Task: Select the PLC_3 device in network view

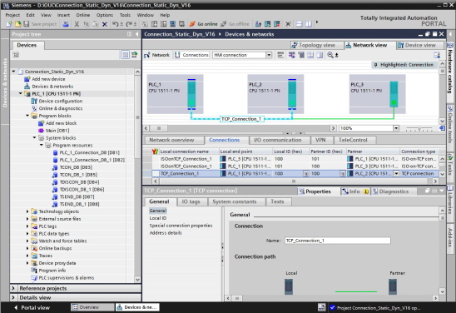Action: coord(377,94)
